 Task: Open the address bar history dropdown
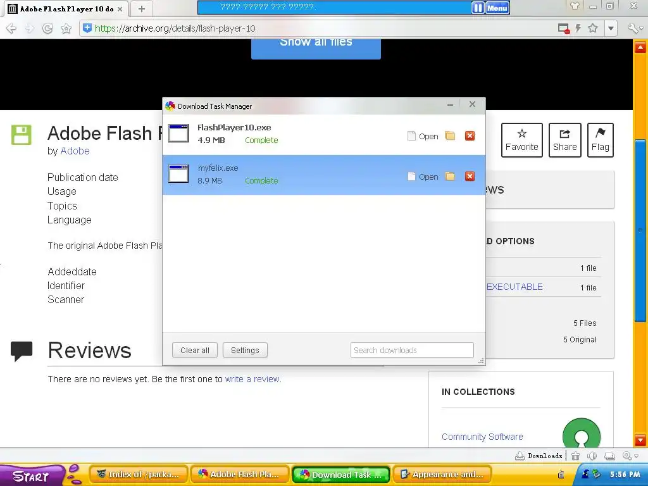pyautogui.click(x=611, y=28)
